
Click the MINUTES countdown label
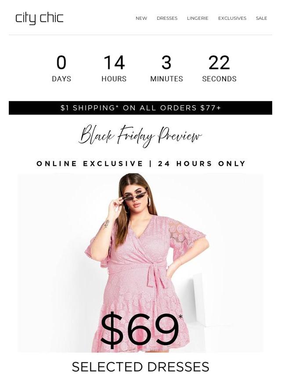coord(166,79)
